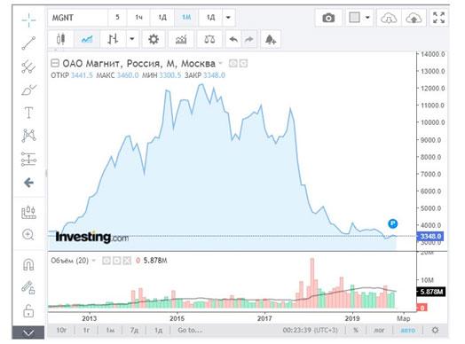Click the zoom-in magnifier tool
Image resolution: width=465 pixels, height=344 pixels.
coord(28,235)
